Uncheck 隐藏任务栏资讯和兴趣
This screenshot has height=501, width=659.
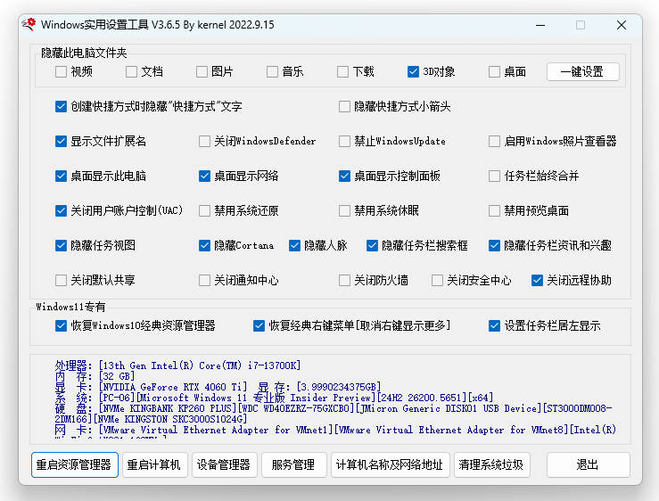coord(494,245)
